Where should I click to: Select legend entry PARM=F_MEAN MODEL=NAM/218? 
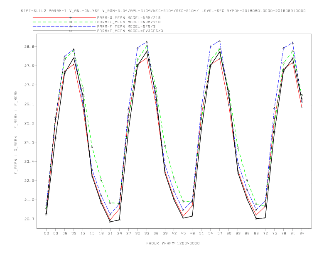coord(129,22)
